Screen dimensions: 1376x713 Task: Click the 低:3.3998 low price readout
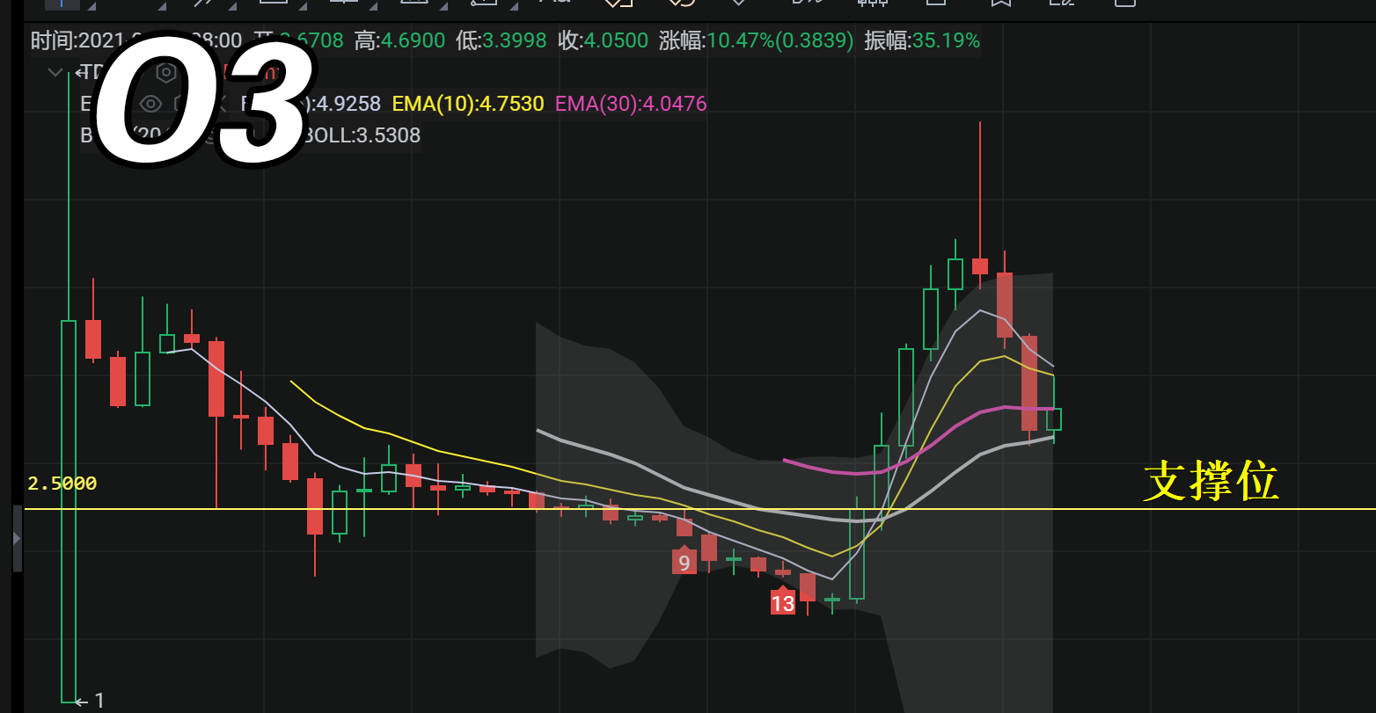click(x=501, y=40)
